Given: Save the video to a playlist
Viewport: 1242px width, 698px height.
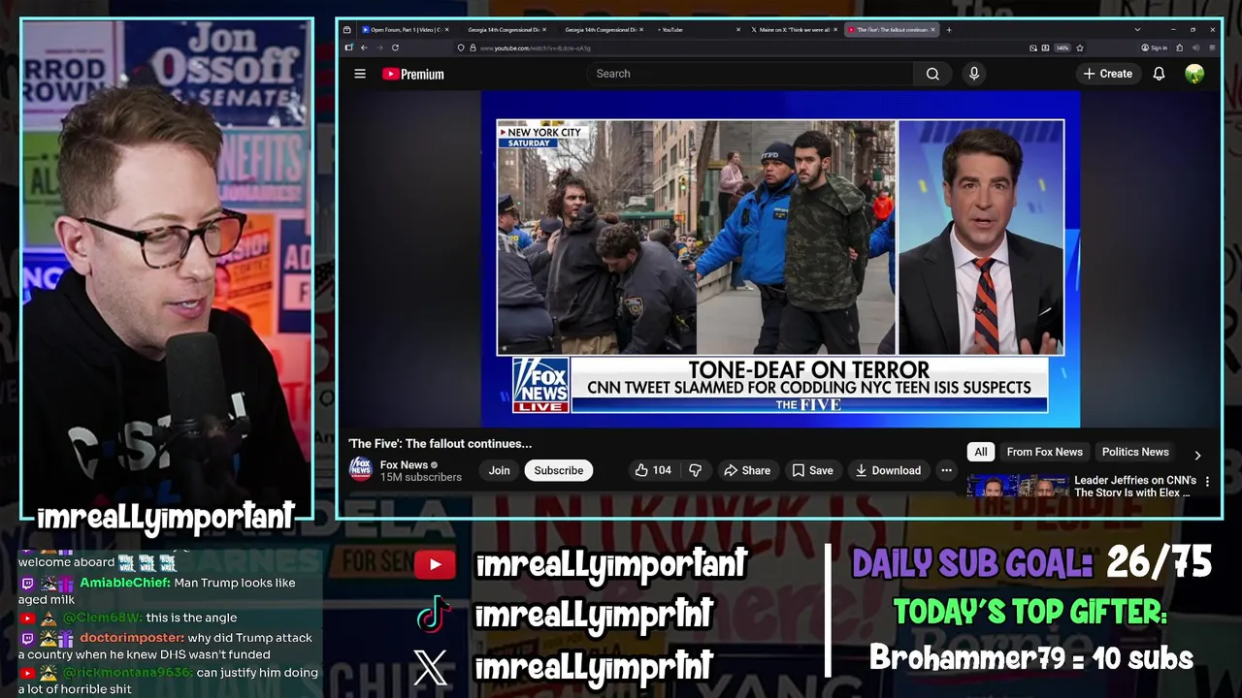Looking at the screenshot, I should (x=812, y=470).
